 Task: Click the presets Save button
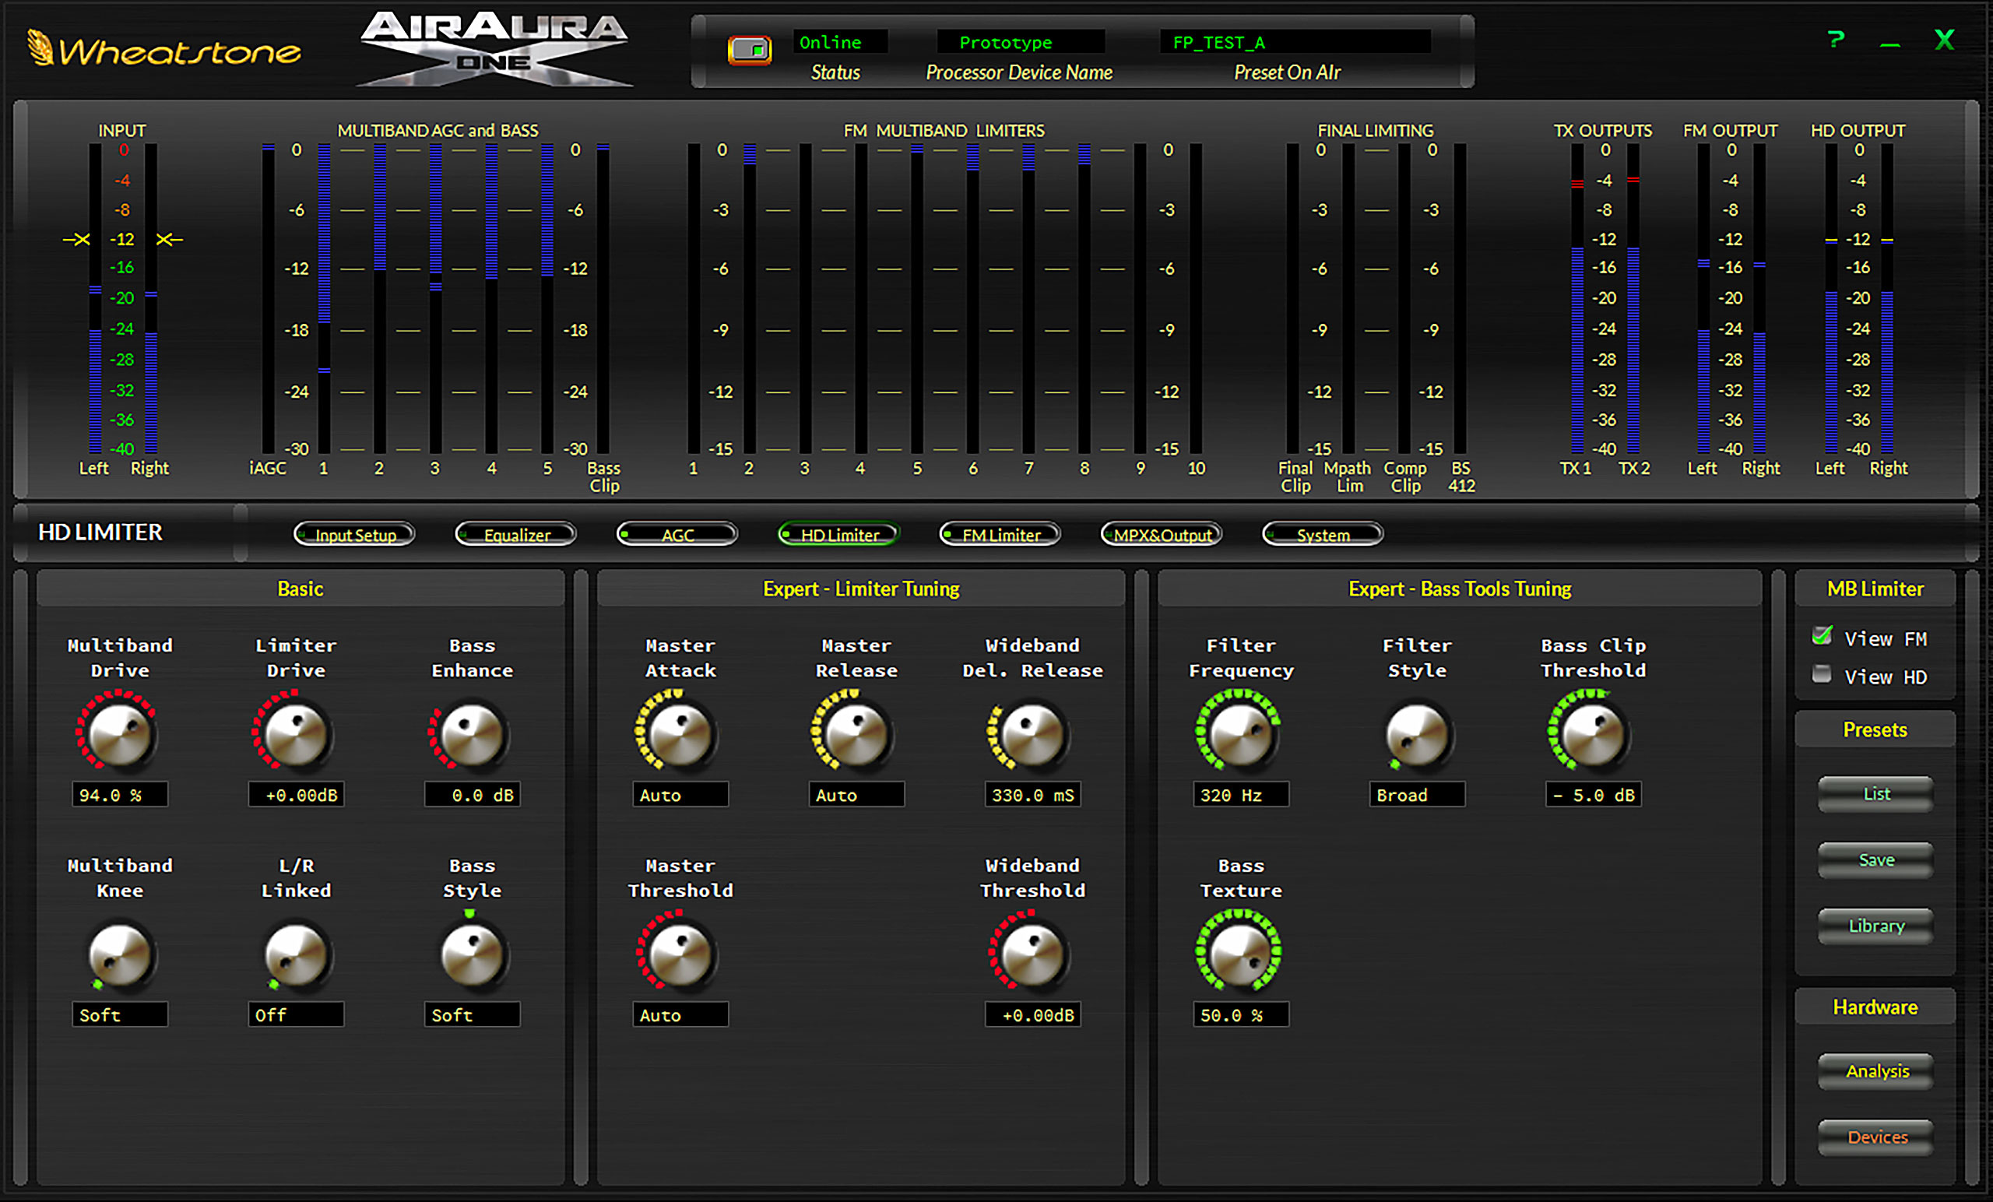tap(1875, 861)
